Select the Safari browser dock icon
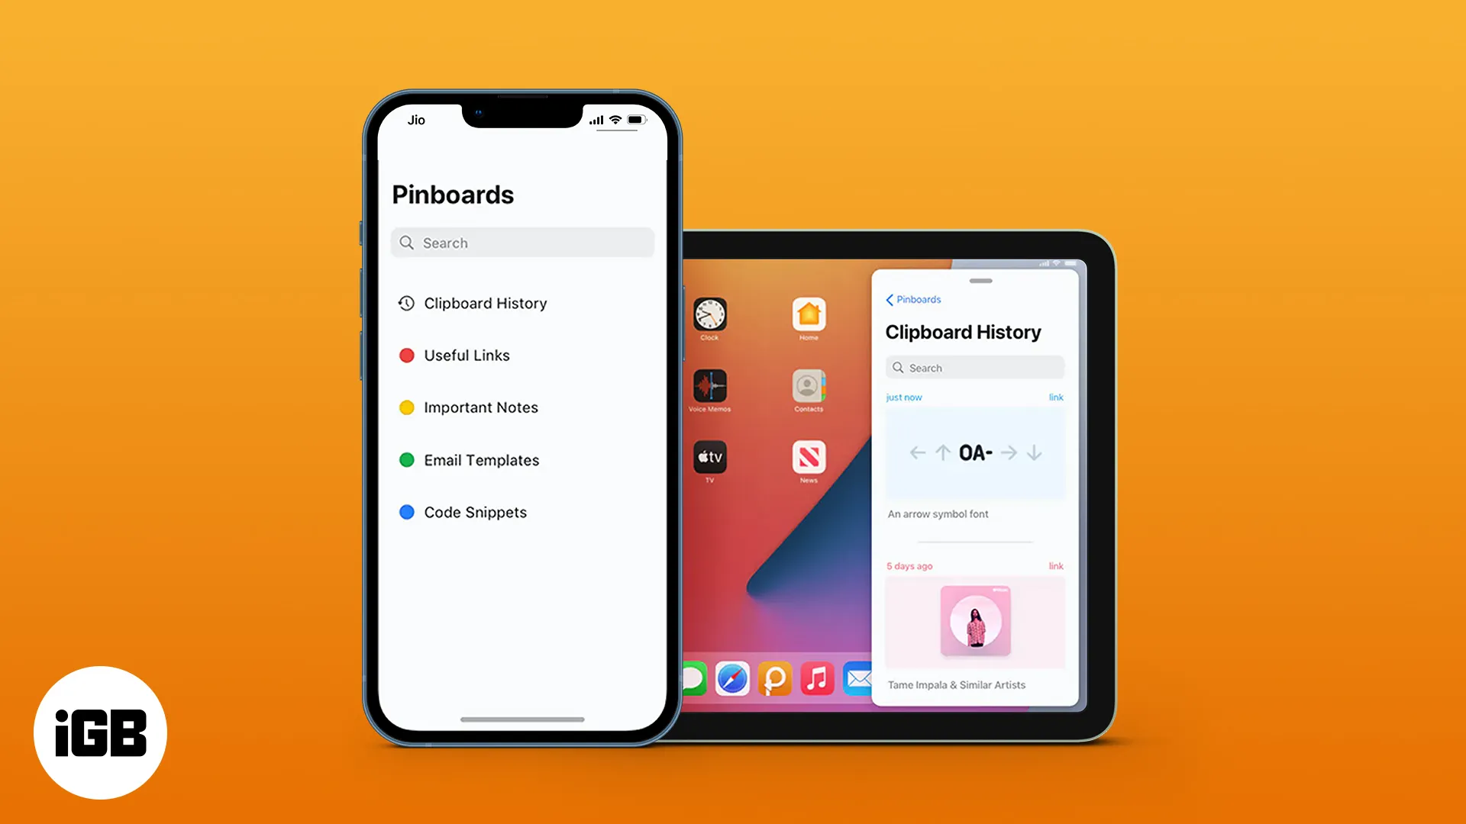Image resolution: width=1466 pixels, height=824 pixels. coord(733,678)
